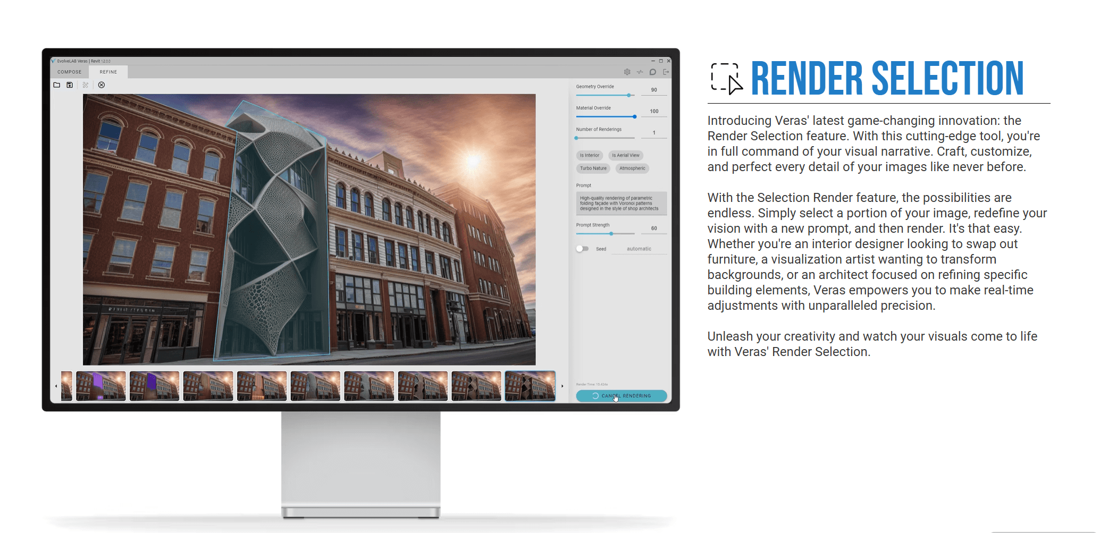Screen dimensions: 1100x533
Task: Click the Seed automatic value field
Action: [x=639, y=249]
